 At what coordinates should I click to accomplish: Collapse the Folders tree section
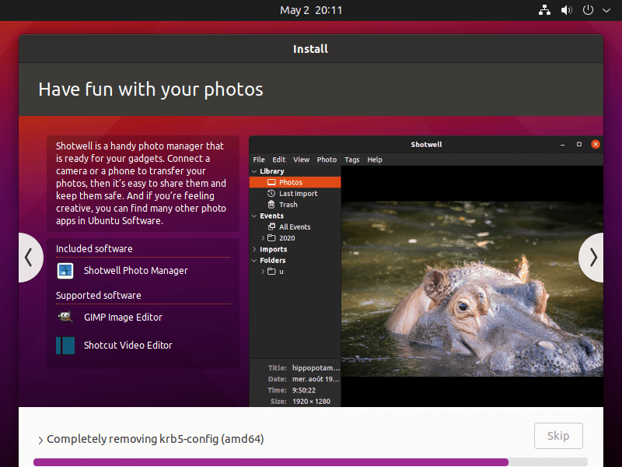pyautogui.click(x=254, y=261)
